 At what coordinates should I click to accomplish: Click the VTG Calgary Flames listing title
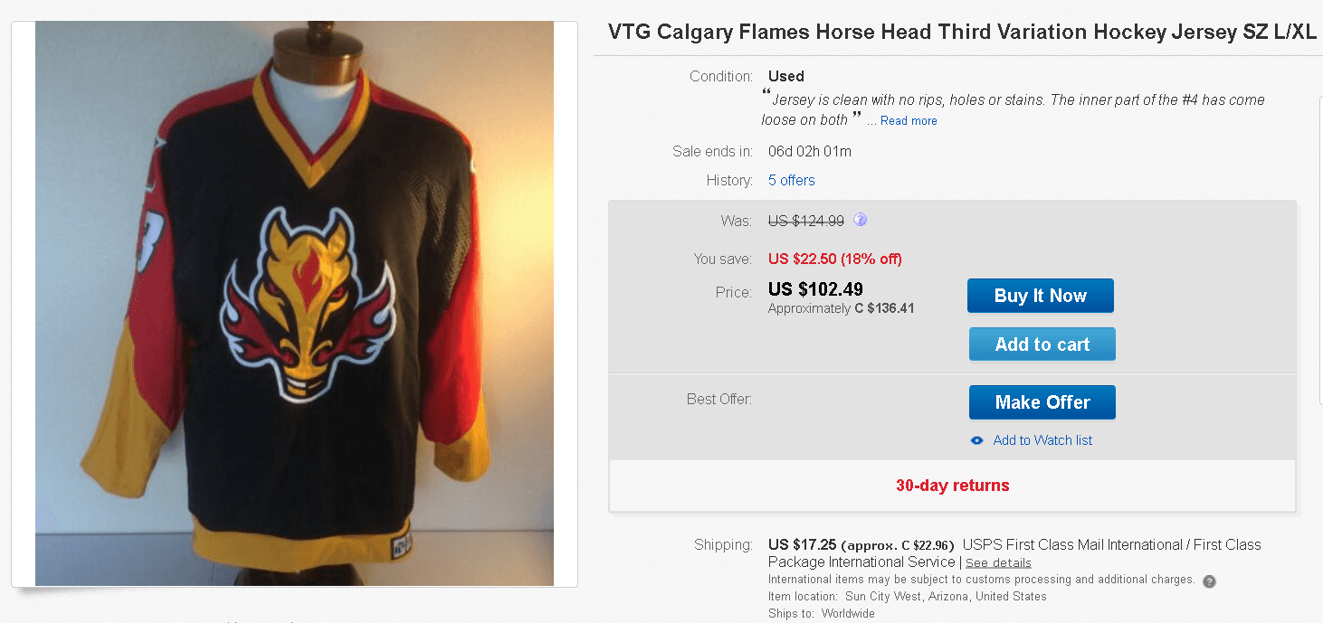point(962,33)
